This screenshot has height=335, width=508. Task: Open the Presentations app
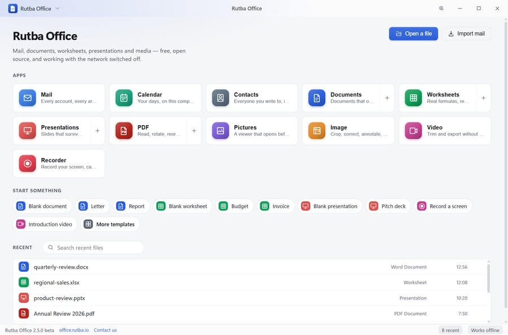pos(52,131)
